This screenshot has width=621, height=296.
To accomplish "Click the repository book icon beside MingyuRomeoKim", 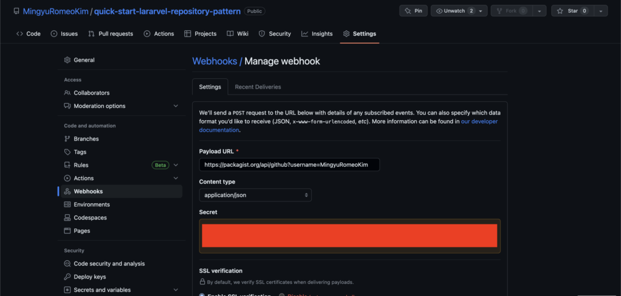I will 16,11.
